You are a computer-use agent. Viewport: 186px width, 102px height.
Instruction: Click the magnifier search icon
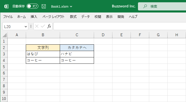tap(145, 6)
